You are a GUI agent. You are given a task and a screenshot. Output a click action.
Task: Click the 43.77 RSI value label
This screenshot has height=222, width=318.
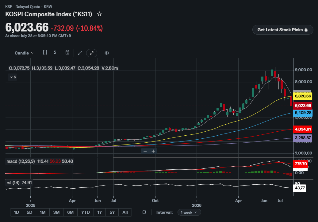300,188
